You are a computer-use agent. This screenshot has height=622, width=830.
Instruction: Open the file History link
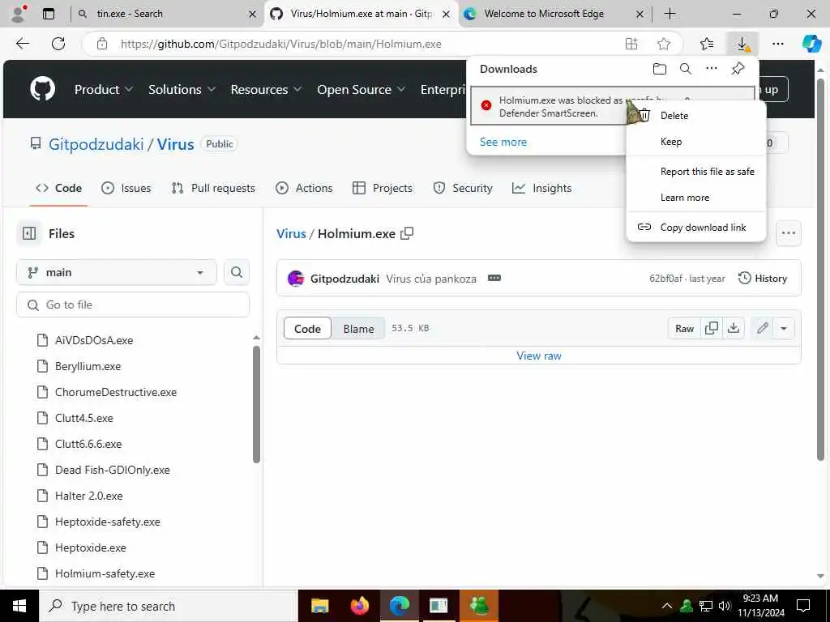coord(762,279)
